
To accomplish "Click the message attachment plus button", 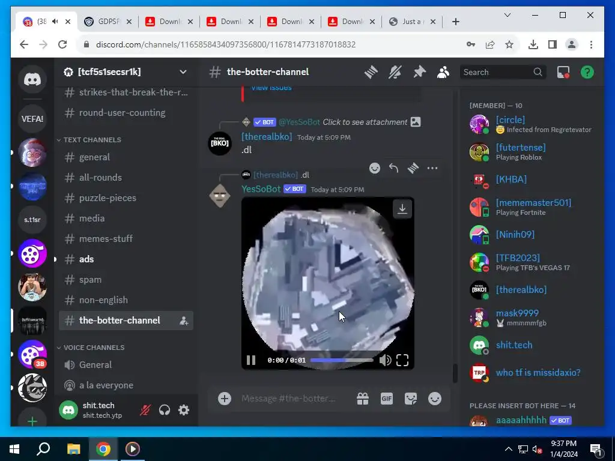I will tap(225, 399).
